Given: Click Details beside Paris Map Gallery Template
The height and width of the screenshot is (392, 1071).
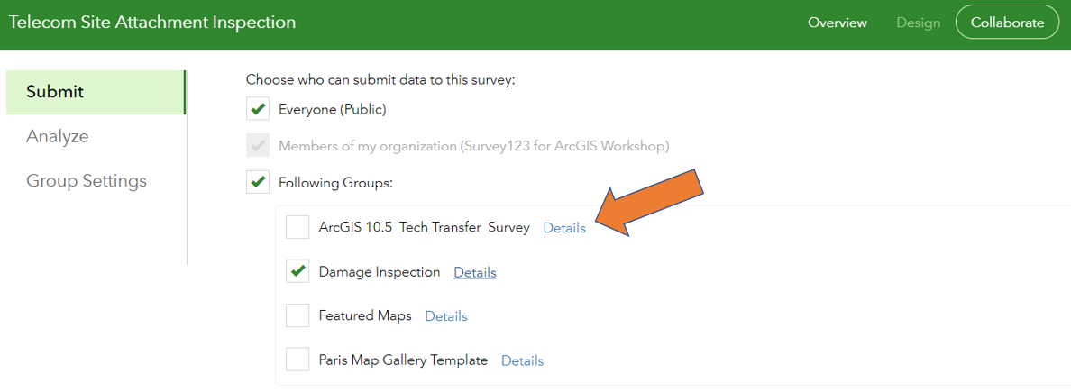Looking at the screenshot, I should [x=523, y=360].
